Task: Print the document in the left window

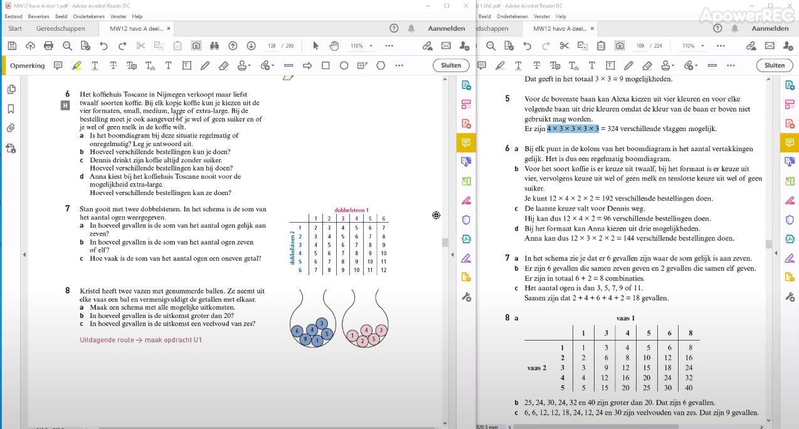Action: point(48,46)
